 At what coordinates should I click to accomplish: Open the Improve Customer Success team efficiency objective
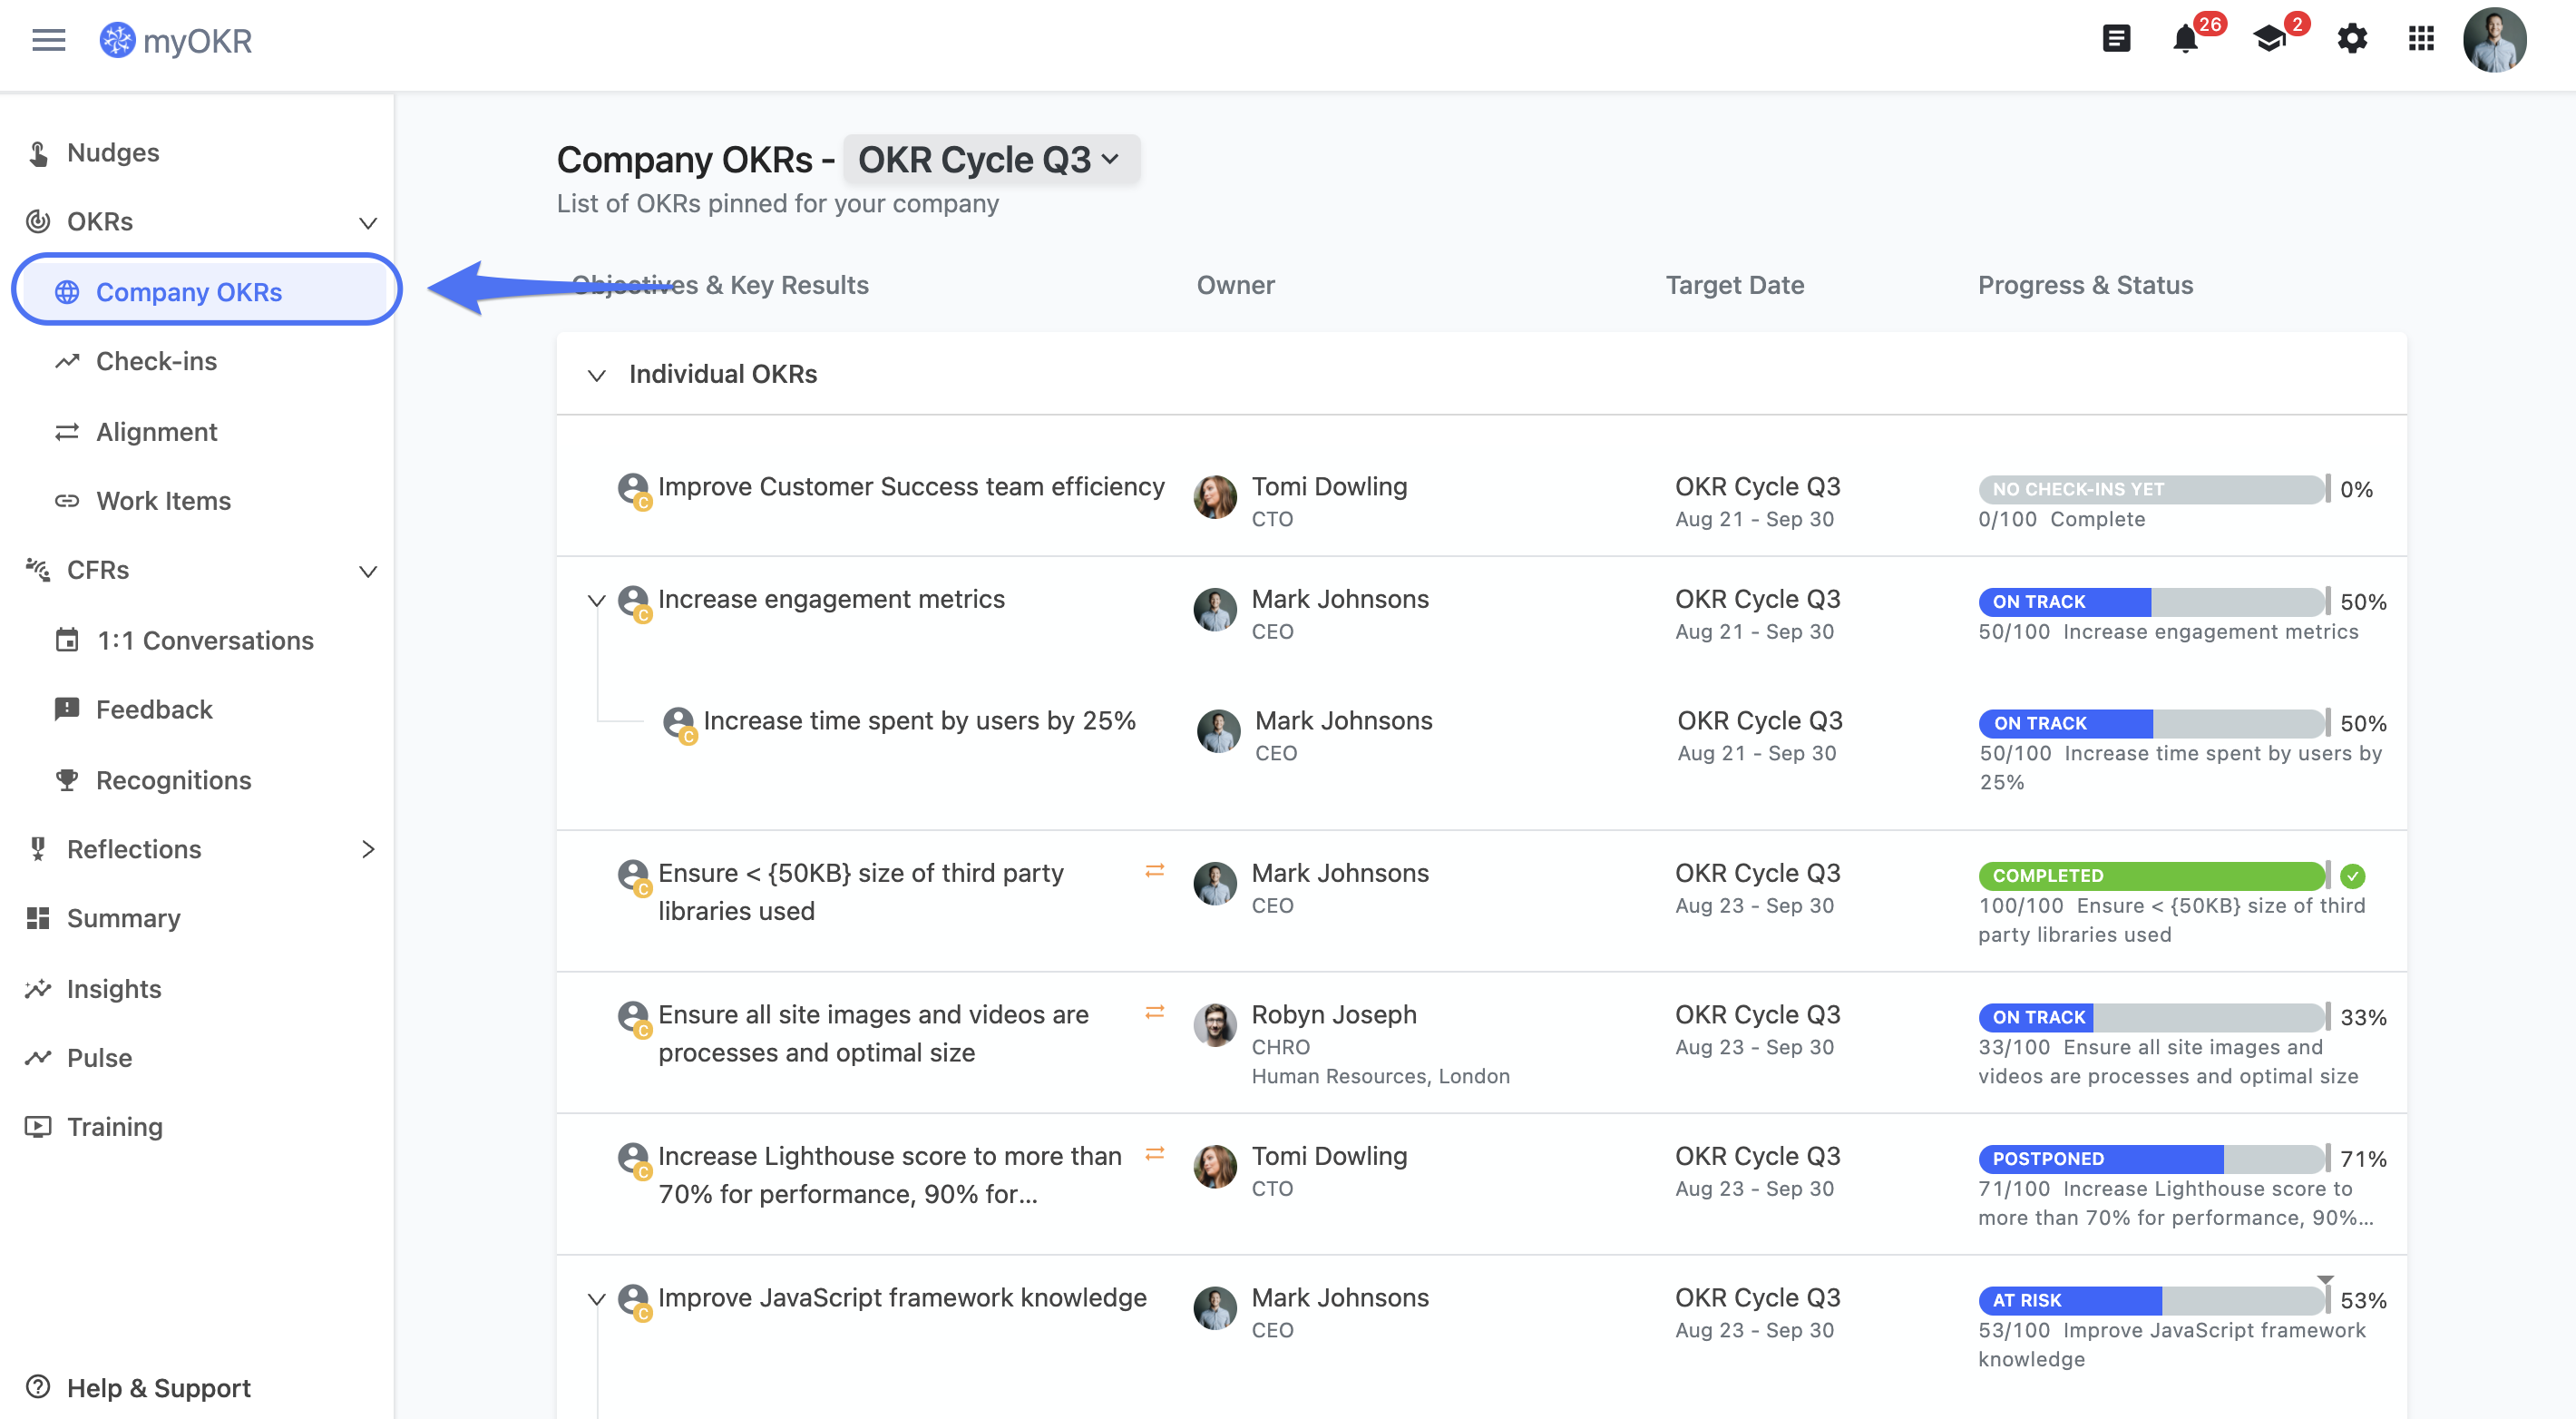[910, 487]
